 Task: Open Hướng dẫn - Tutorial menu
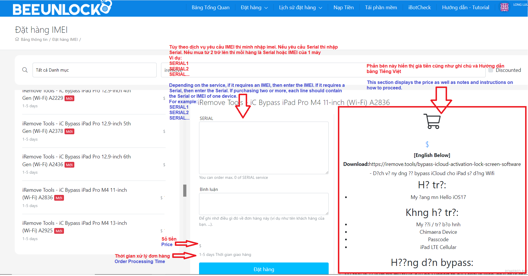pyautogui.click(x=465, y=7)
